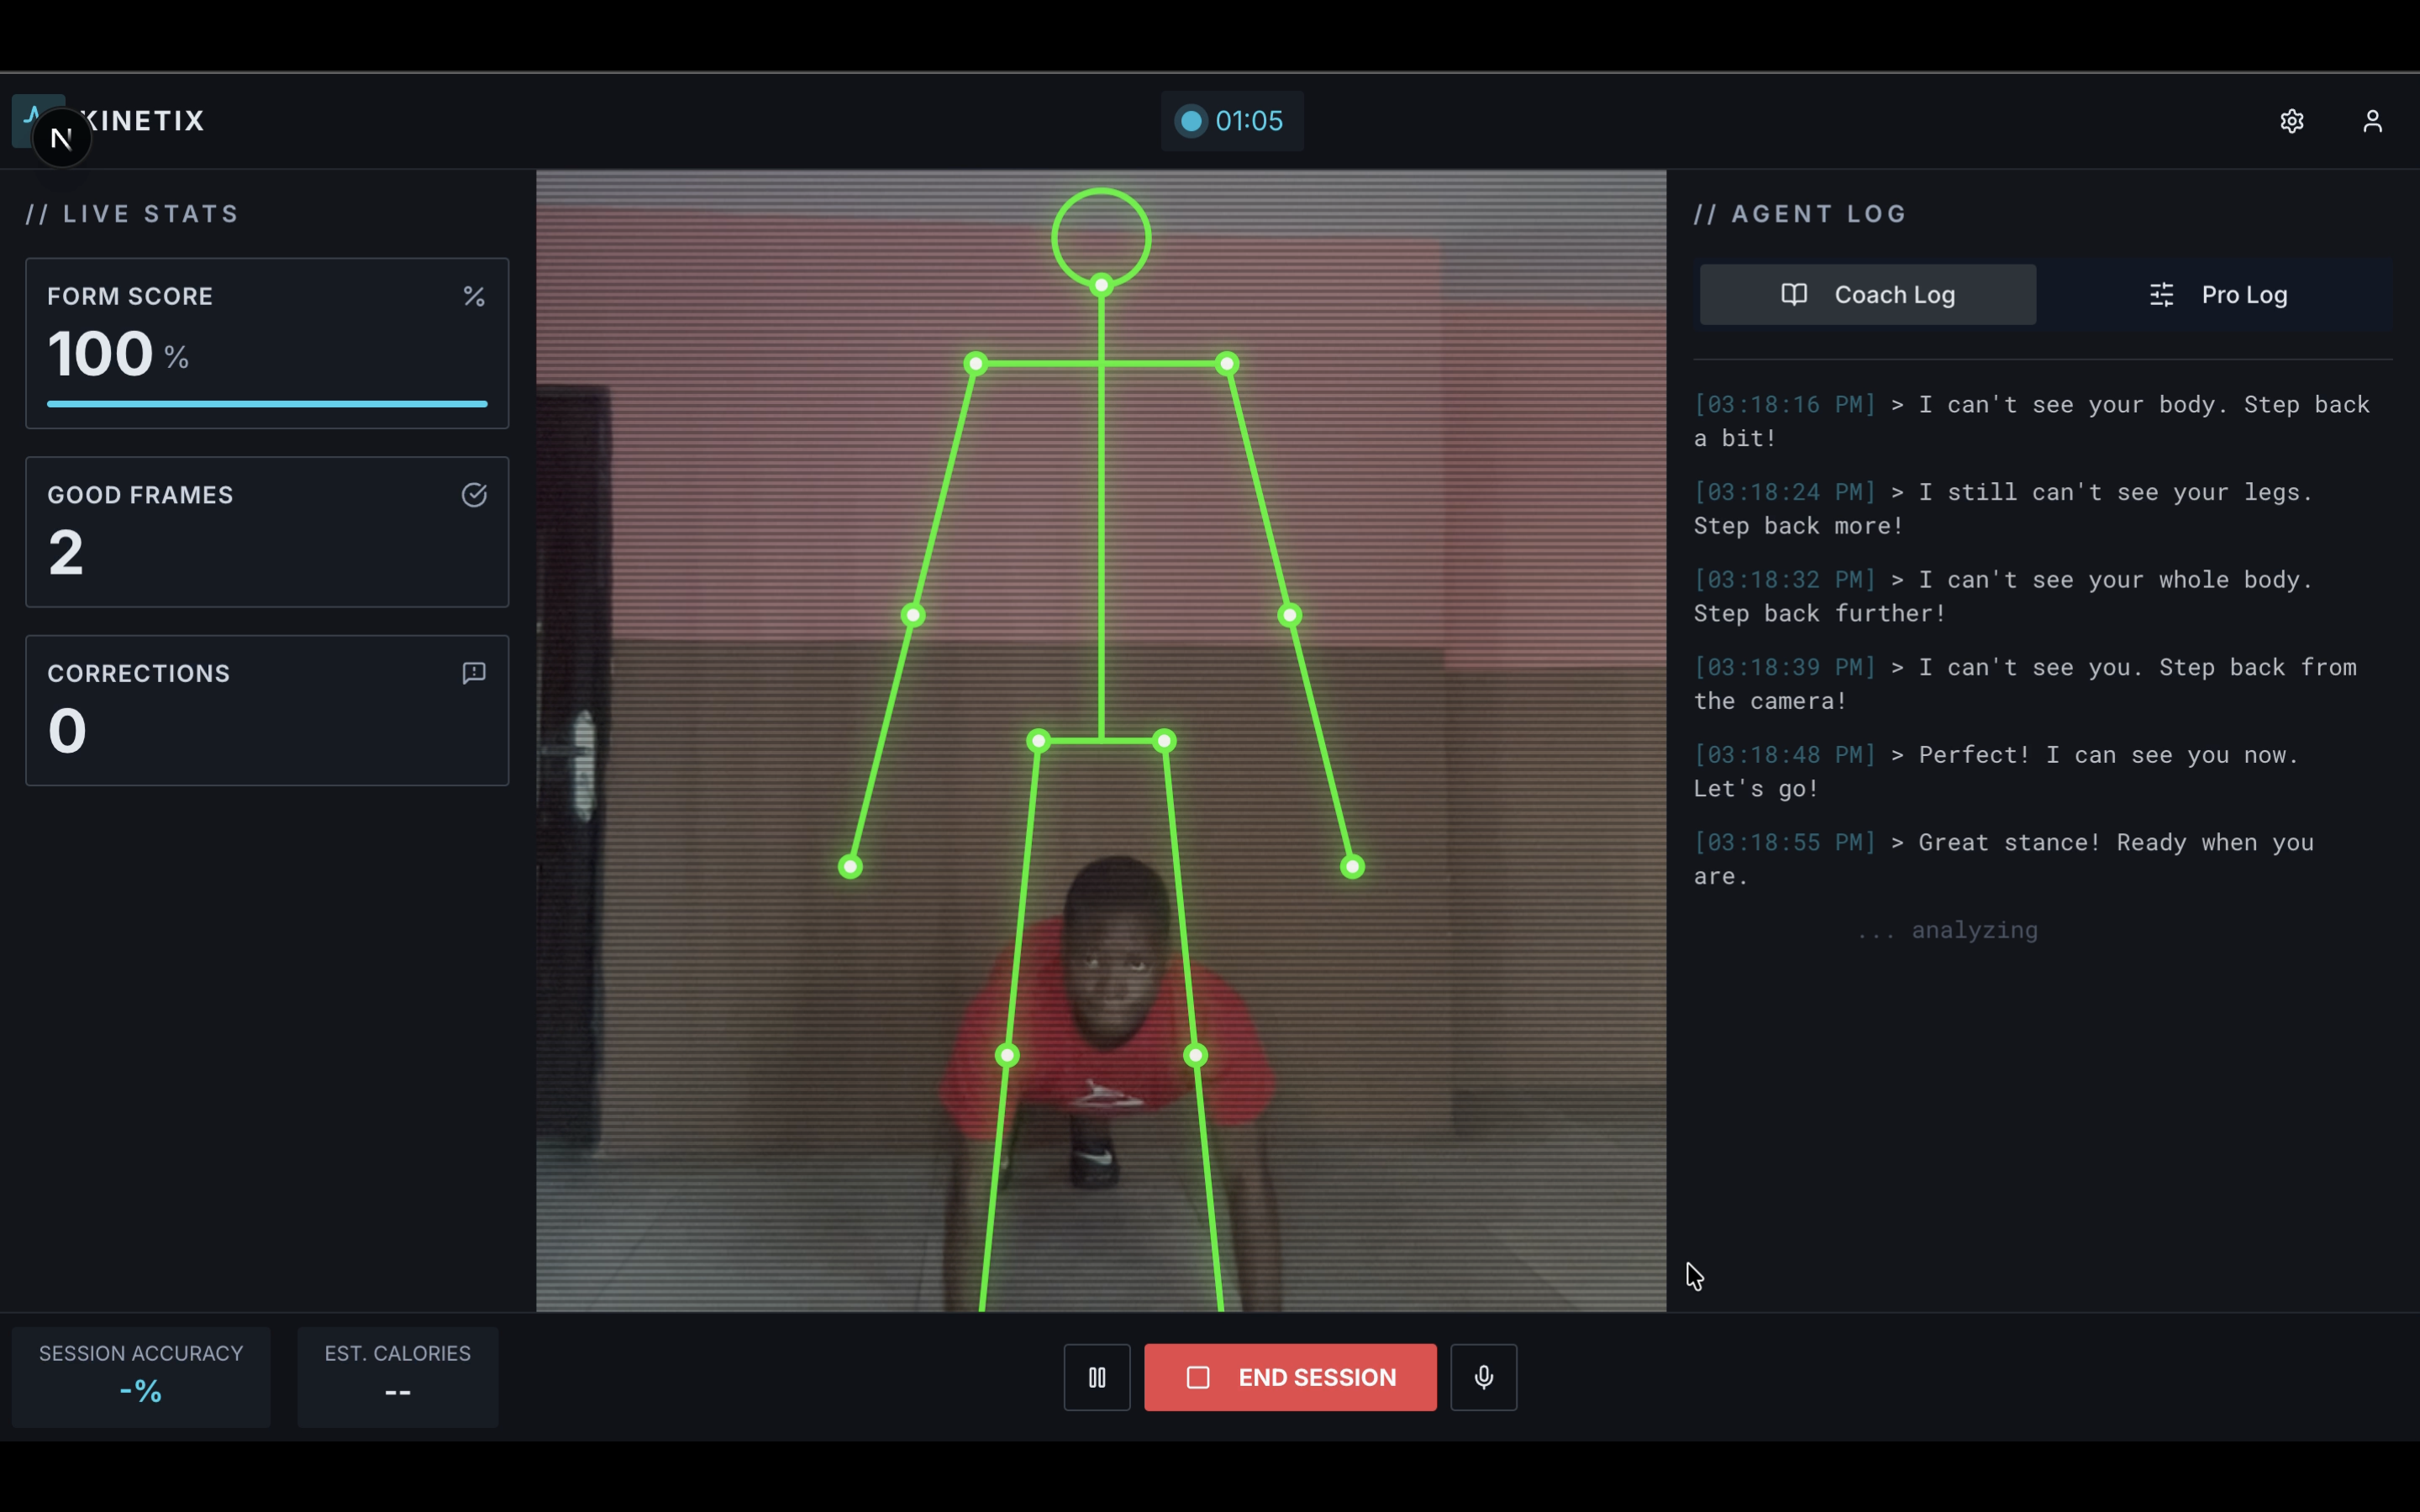Open user profile icon
The width and height of the screenshot is (2420, 1512).
point(2372,121)
